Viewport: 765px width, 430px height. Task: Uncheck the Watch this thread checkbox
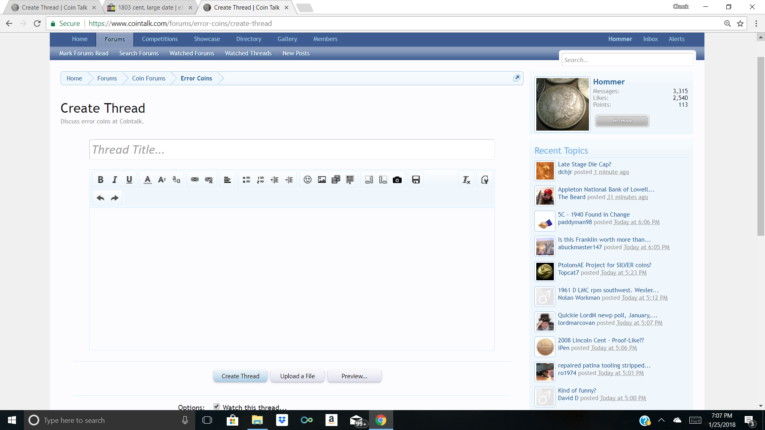(216, 406)
